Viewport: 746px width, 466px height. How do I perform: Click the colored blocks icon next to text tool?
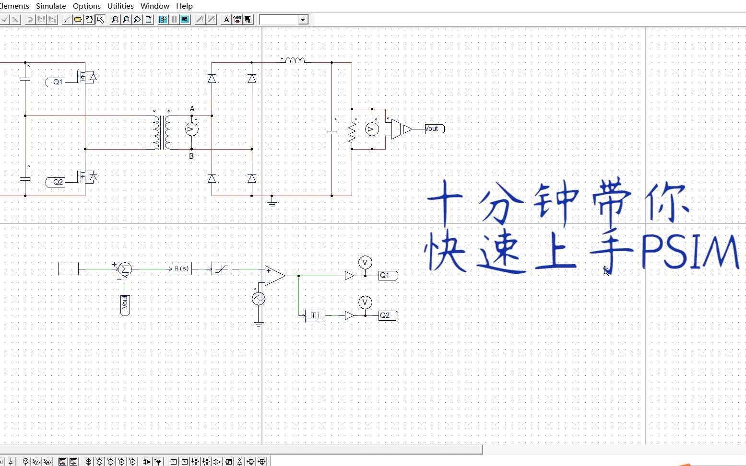click(x=237, y=20)
